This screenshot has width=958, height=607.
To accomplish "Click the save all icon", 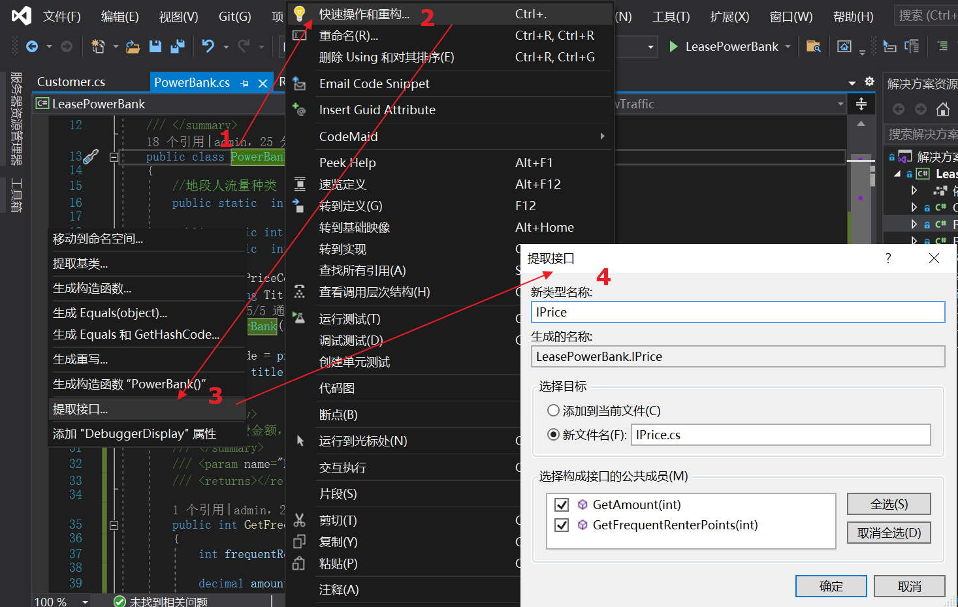I will point(177,46).
